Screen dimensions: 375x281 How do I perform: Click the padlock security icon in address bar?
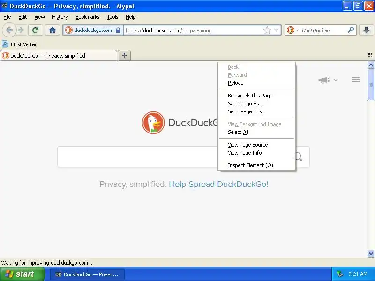pos(118,30)
